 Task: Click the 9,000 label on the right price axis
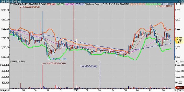(x=178, y=10)
